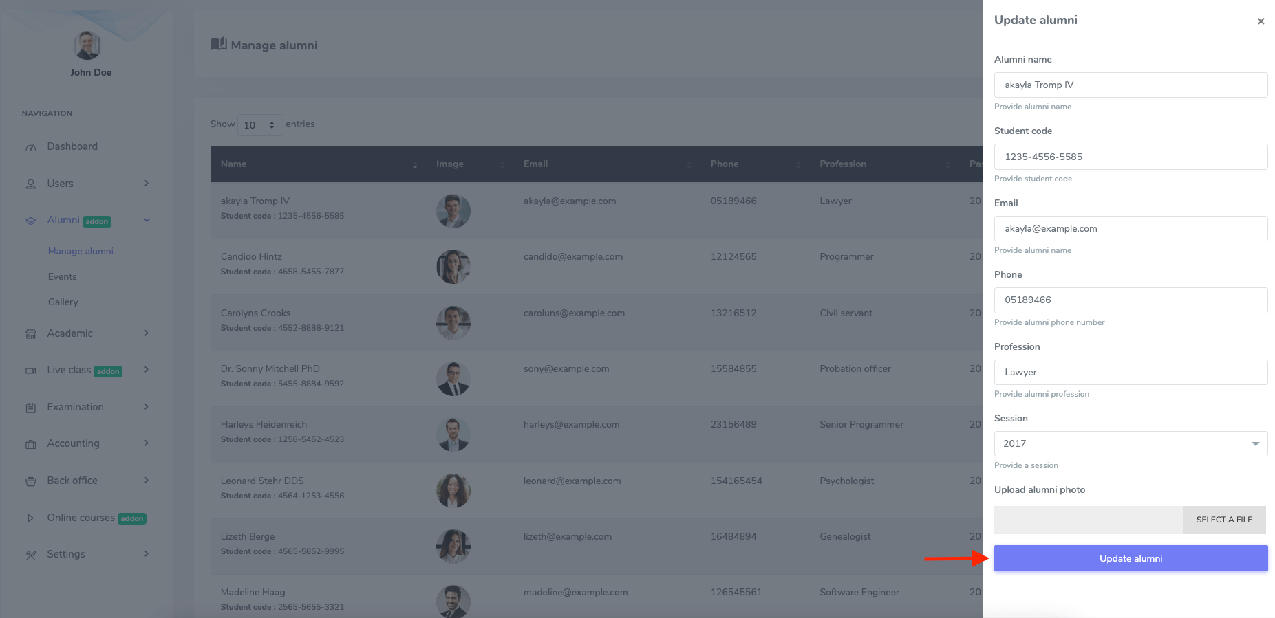Open the Gallery submenu item
This screenshot has width=1275, height=618.
[x=63, y=302]
